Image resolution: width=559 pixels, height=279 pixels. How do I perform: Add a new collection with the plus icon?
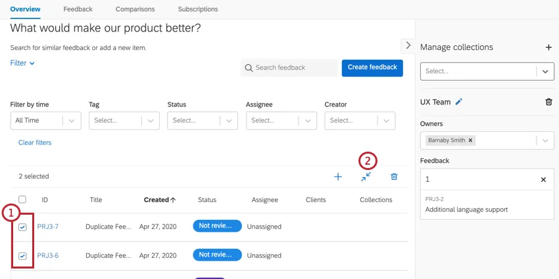(x=548, y=47)
